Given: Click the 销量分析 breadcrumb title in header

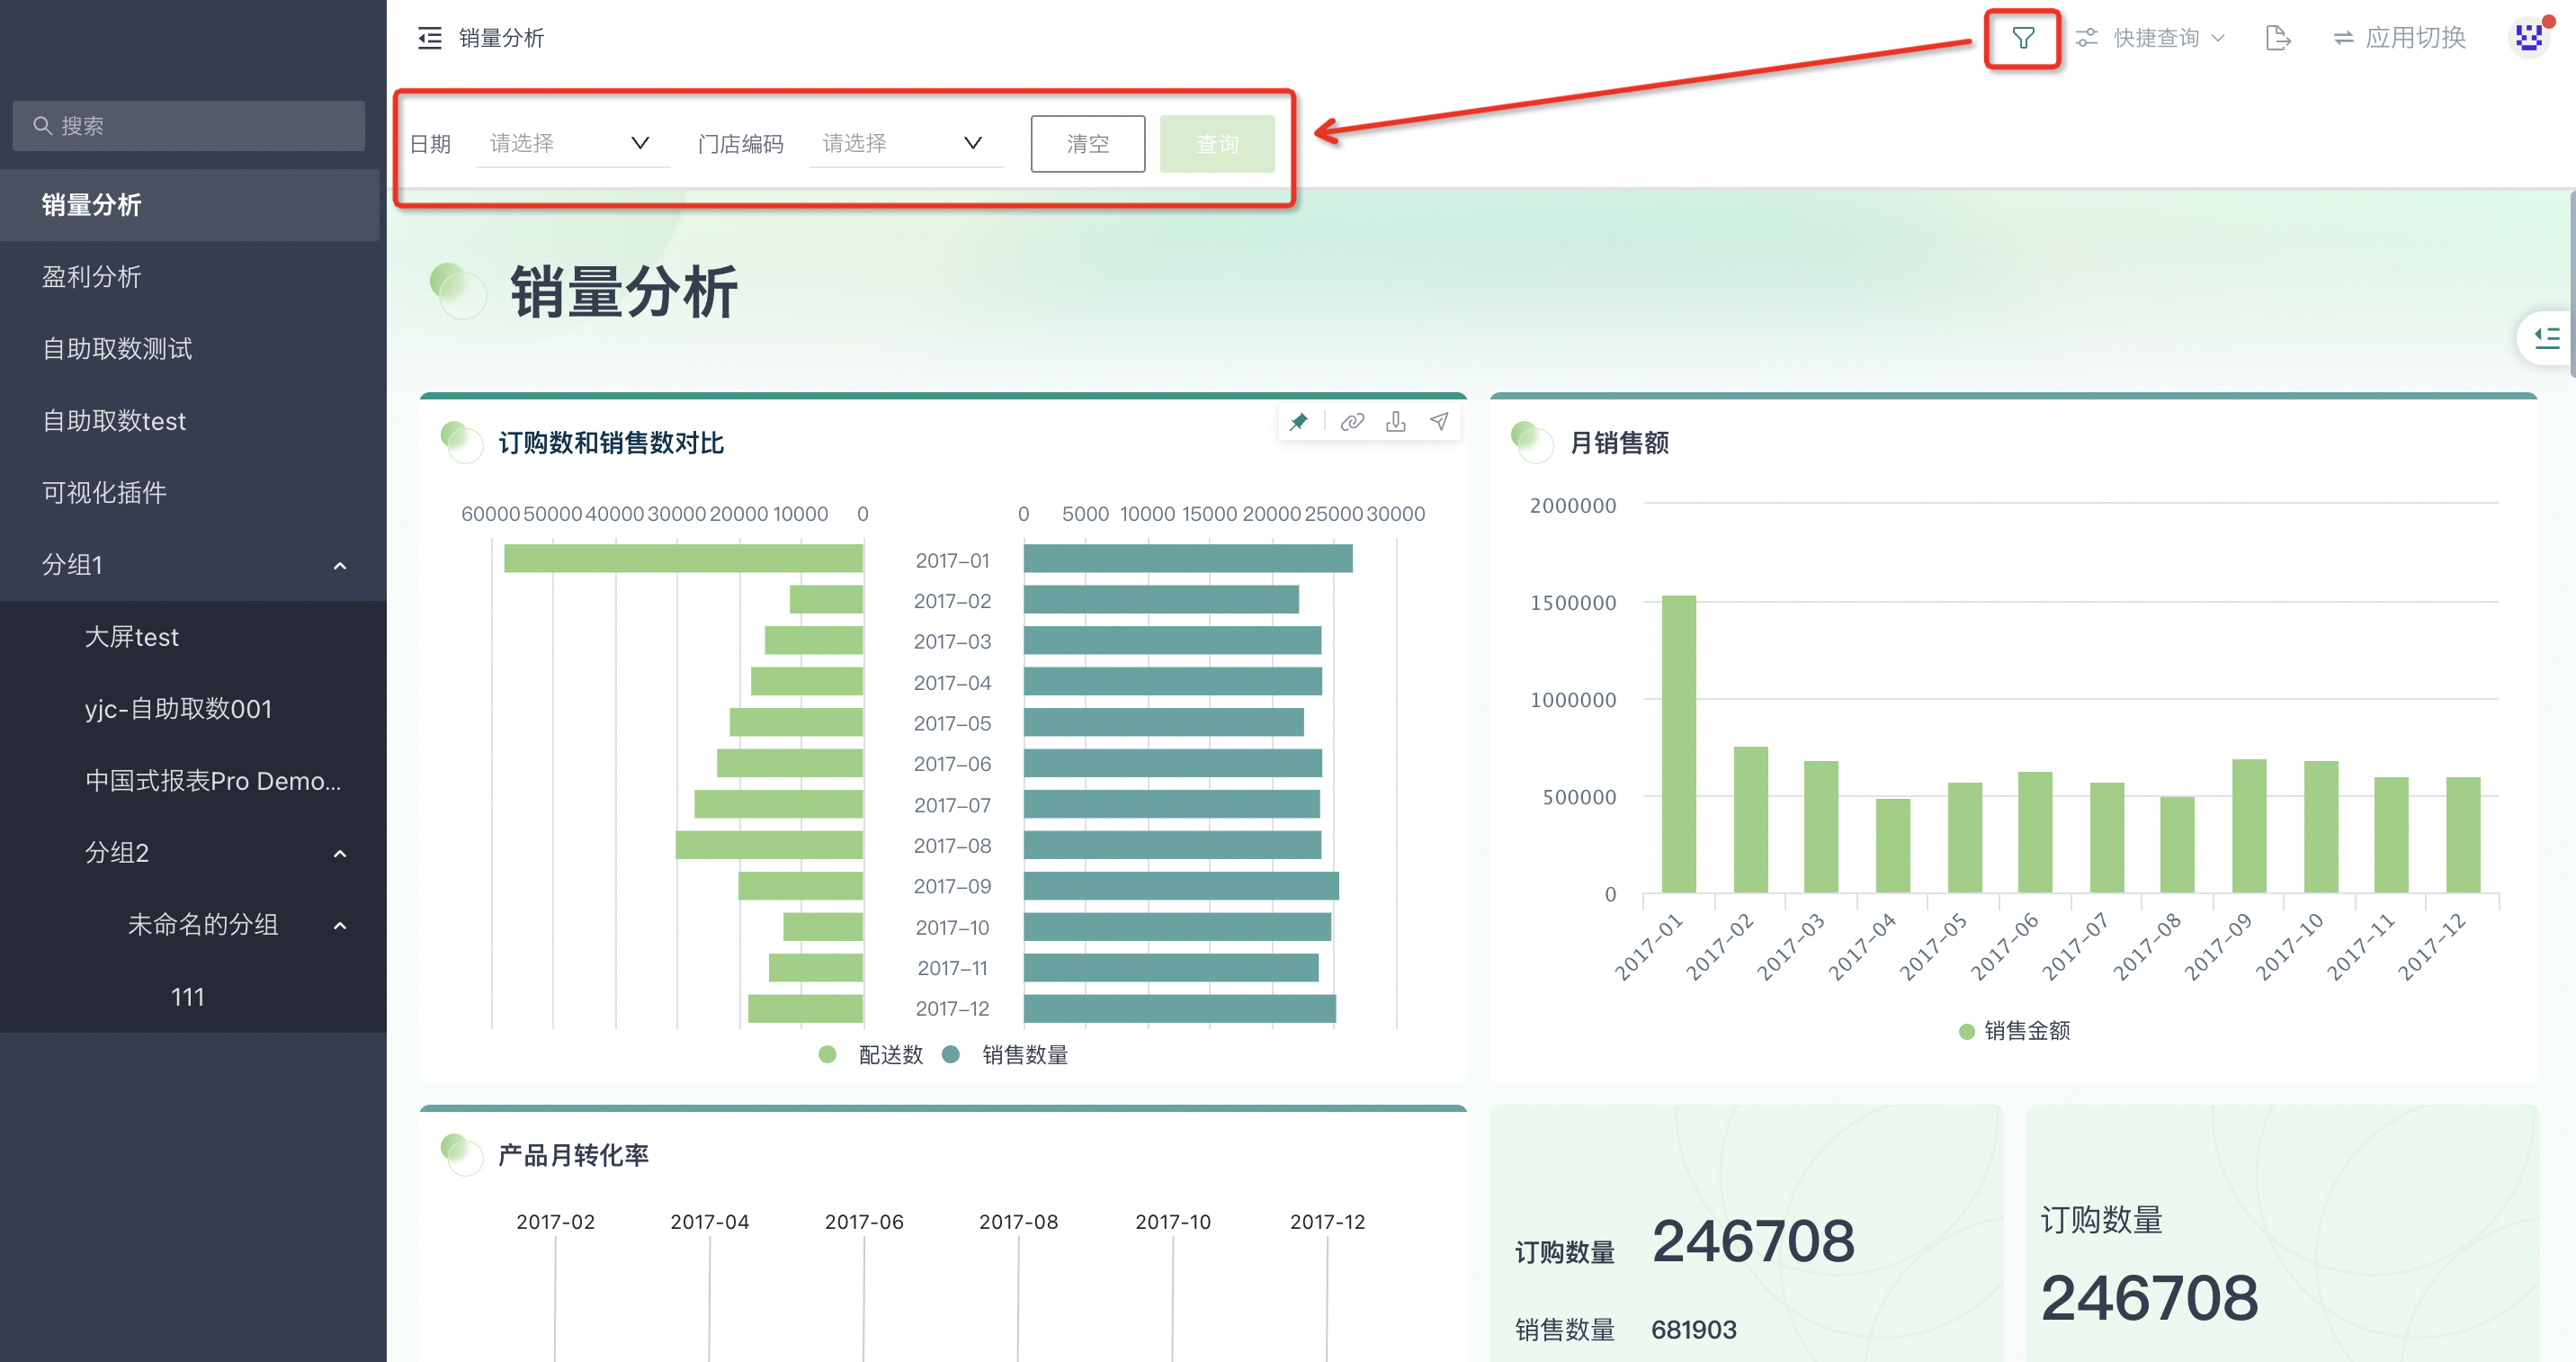Looking at the screenshot, I should tap(501, 38).
